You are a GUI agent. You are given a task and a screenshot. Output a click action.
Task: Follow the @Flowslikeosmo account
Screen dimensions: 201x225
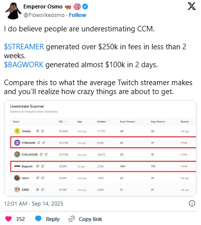(78, 15)
